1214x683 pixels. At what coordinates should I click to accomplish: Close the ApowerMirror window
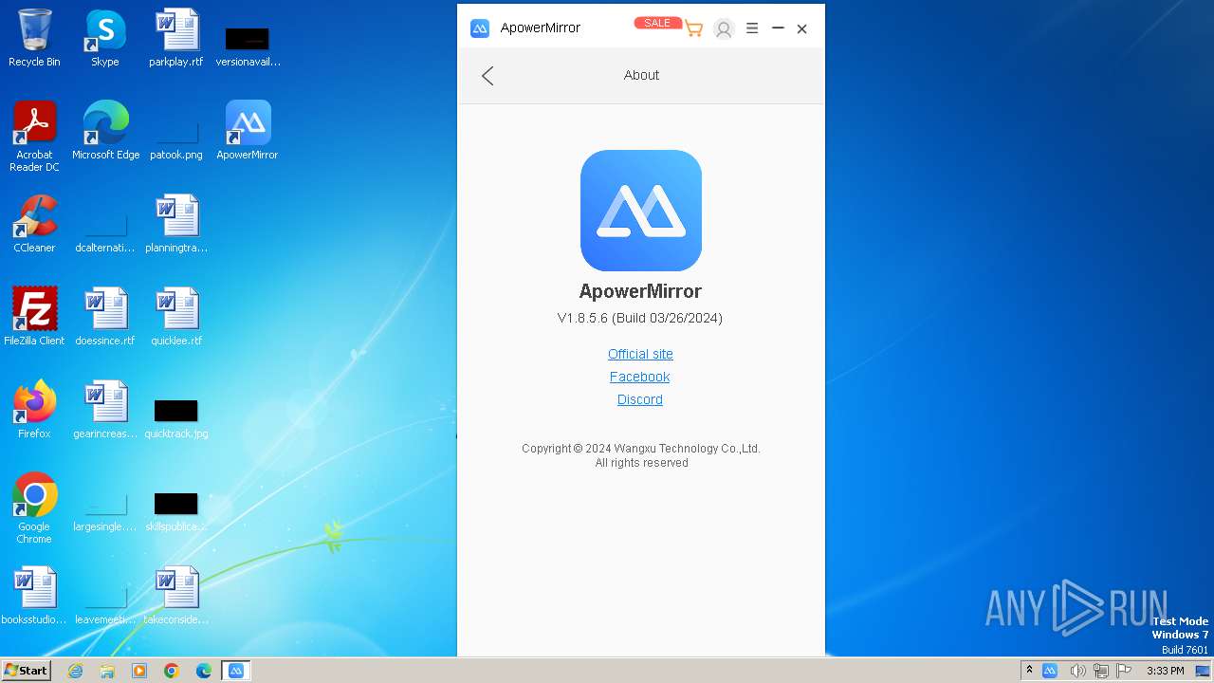click(802, 29)
